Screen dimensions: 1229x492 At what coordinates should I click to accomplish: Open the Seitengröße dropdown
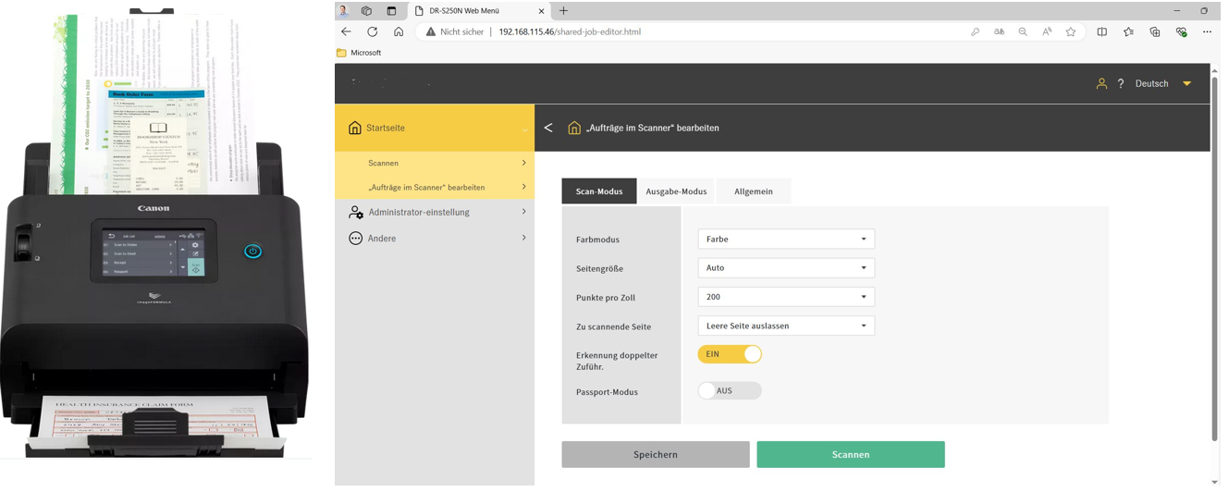click(x=785, y=268)
